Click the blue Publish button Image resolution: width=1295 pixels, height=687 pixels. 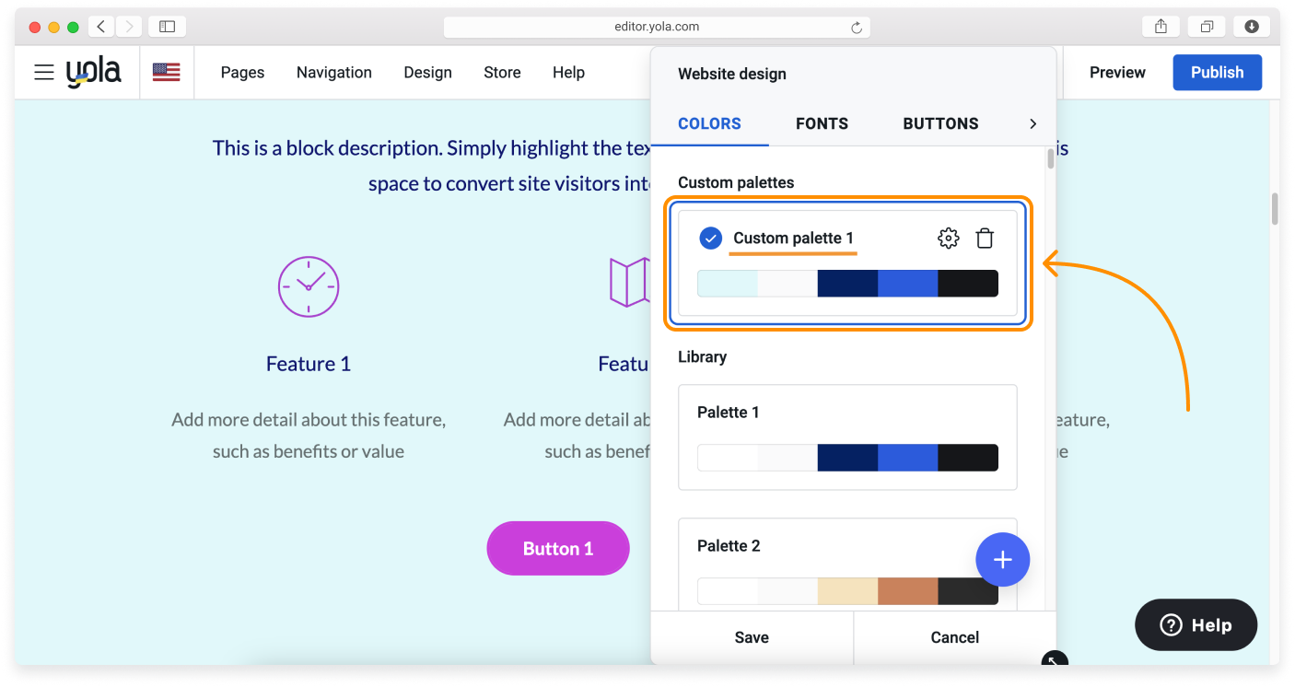click(x=1217, y=72)
